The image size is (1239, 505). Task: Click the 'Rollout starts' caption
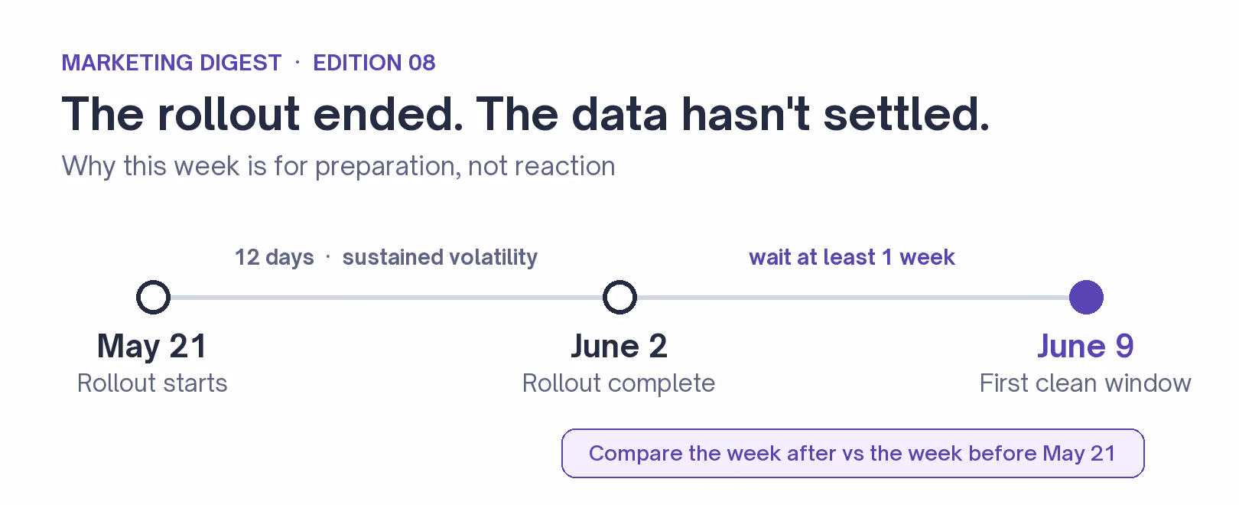click(x=152, y=383)
